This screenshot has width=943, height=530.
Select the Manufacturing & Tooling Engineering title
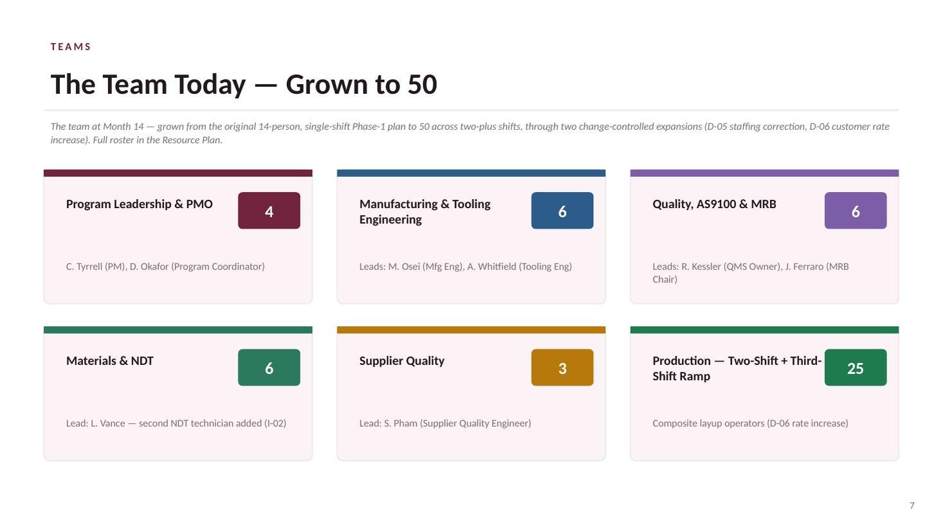tap(425, 211)
